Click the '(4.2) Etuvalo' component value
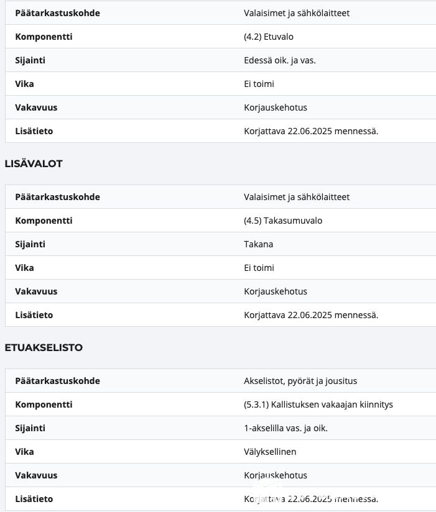This screenshot has height=512, width=436. (269, 37)
